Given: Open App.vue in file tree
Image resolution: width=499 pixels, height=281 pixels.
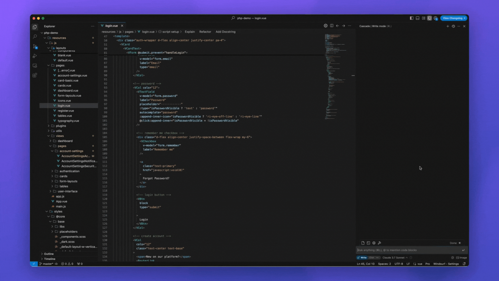Looking at the screenshot, I should 61,201.
